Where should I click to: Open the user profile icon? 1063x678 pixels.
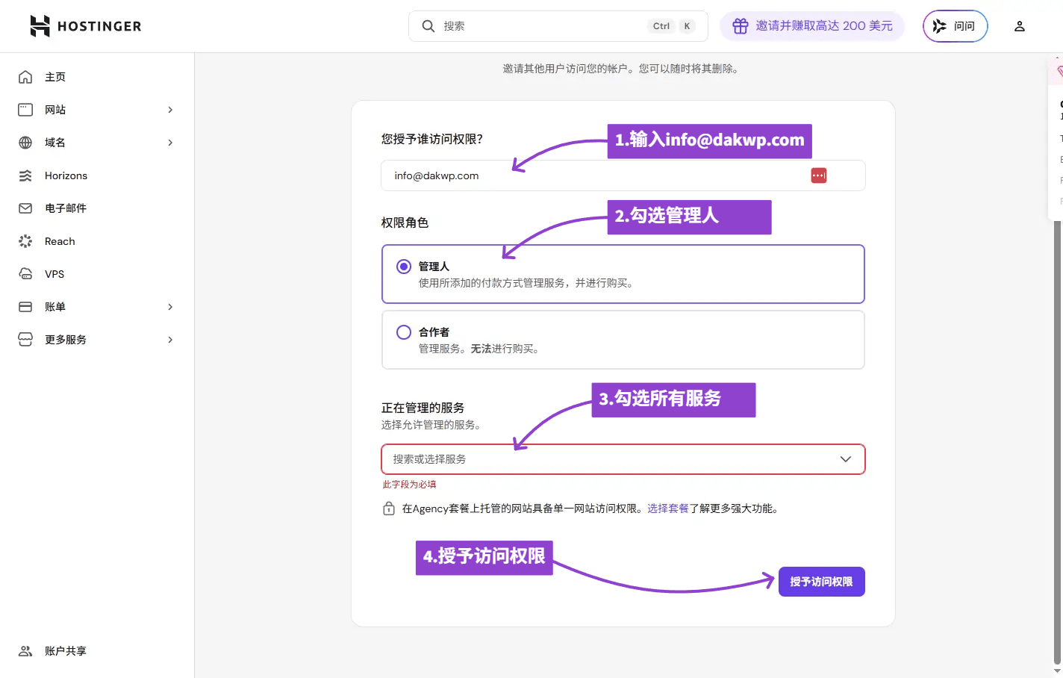tap(1019, 26)
